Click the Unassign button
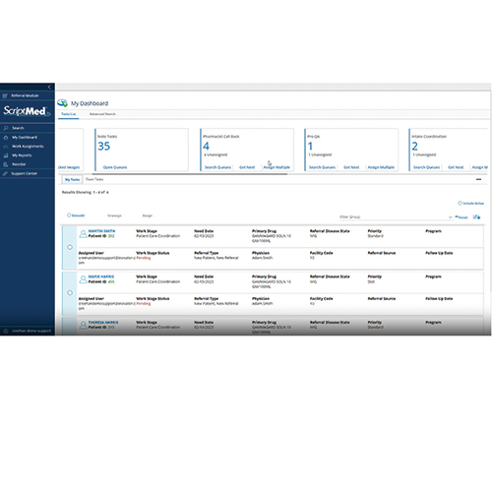The width and height of the screenshot is (492, 492). [x=114, y=215]
